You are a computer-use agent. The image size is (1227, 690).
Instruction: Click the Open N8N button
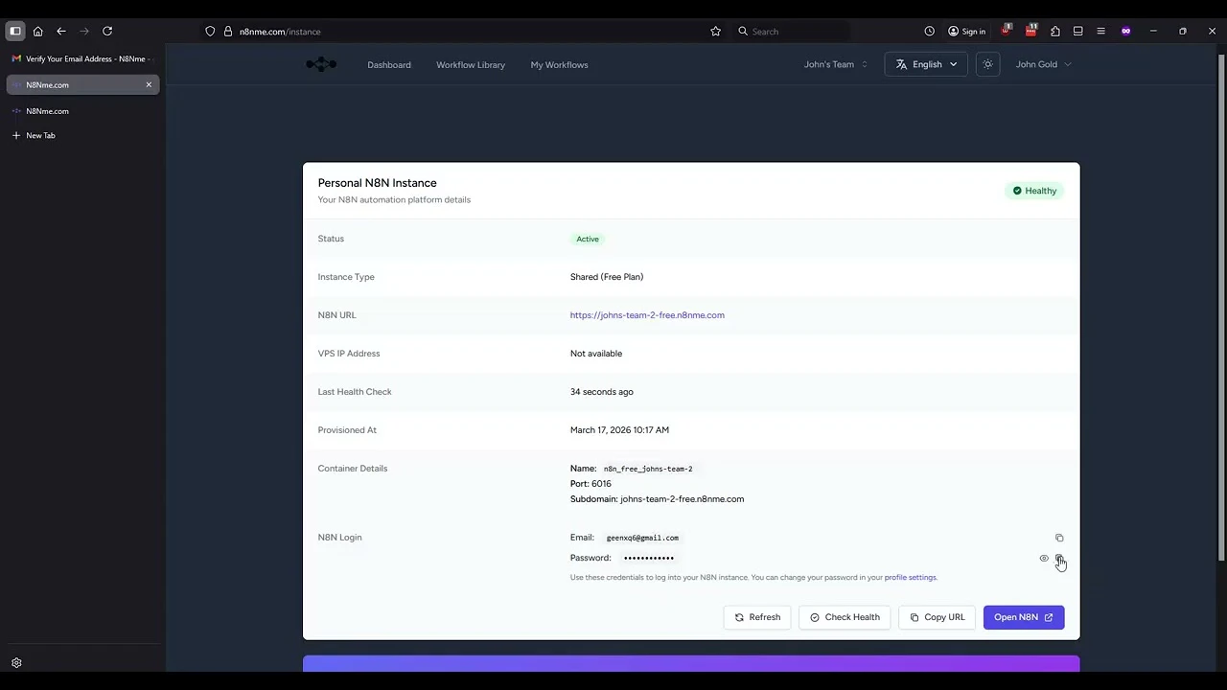[1024, 617]
